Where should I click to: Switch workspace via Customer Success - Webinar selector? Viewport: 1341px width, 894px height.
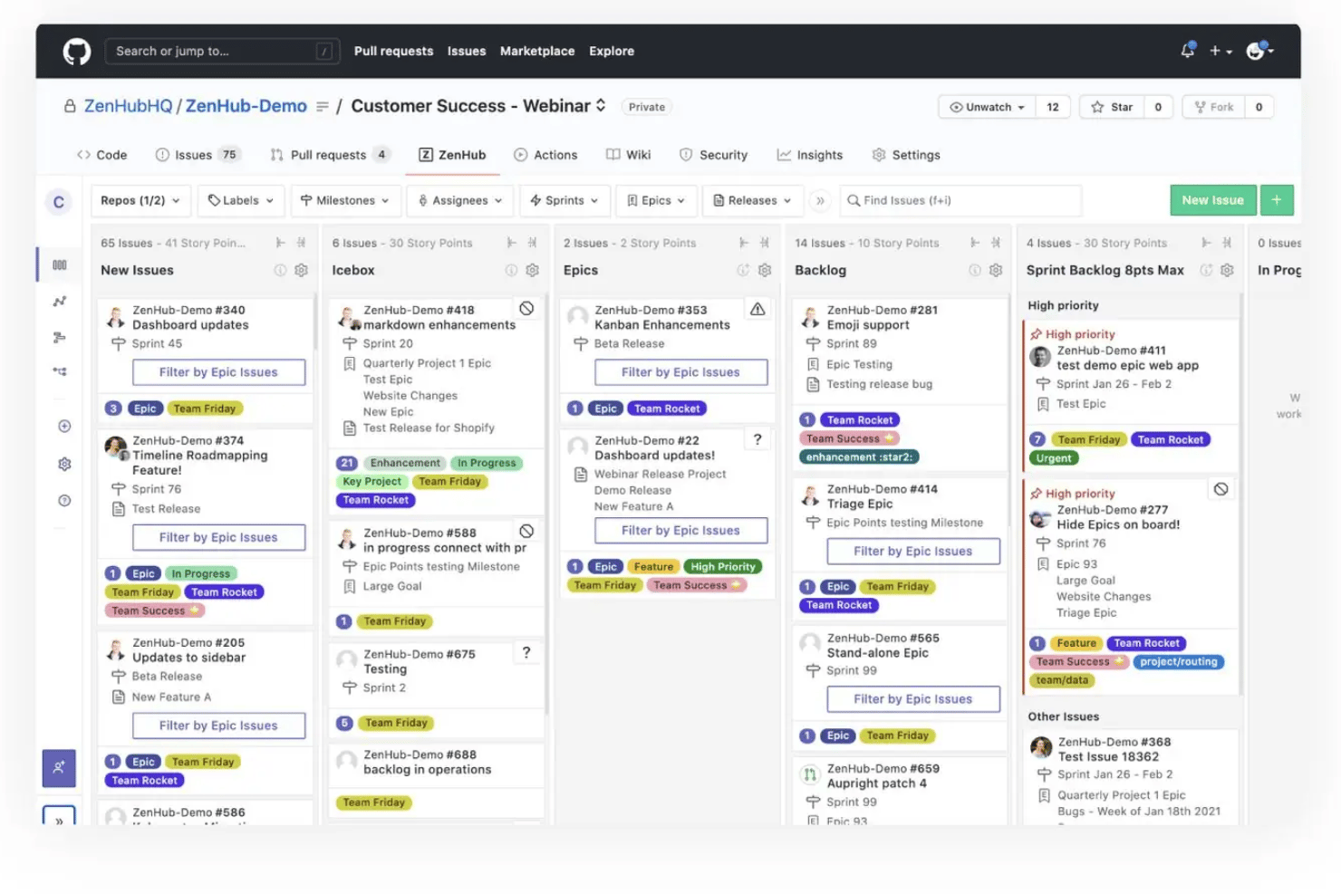pyautogui.click(x=478, y=106)
